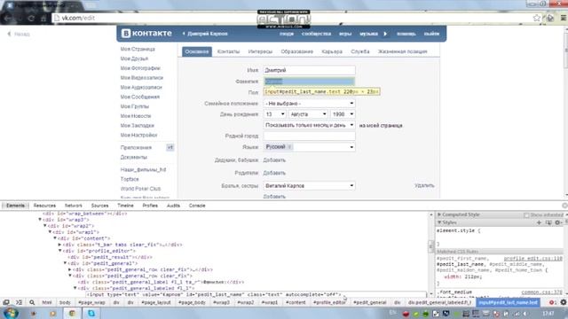Click the Родной город input field
Screen dimensions: 568x319
click(309, 136)
